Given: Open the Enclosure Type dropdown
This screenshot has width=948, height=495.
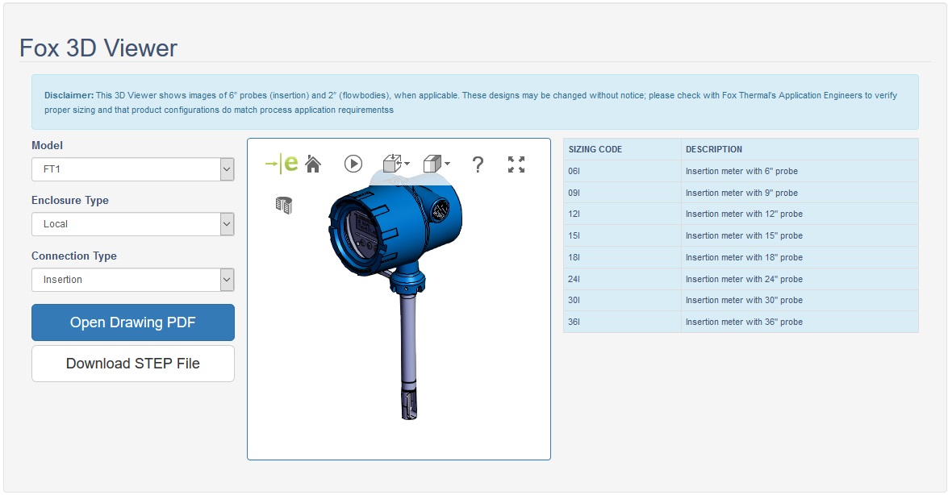Looking at the screenshot, I should coord(132,224).
